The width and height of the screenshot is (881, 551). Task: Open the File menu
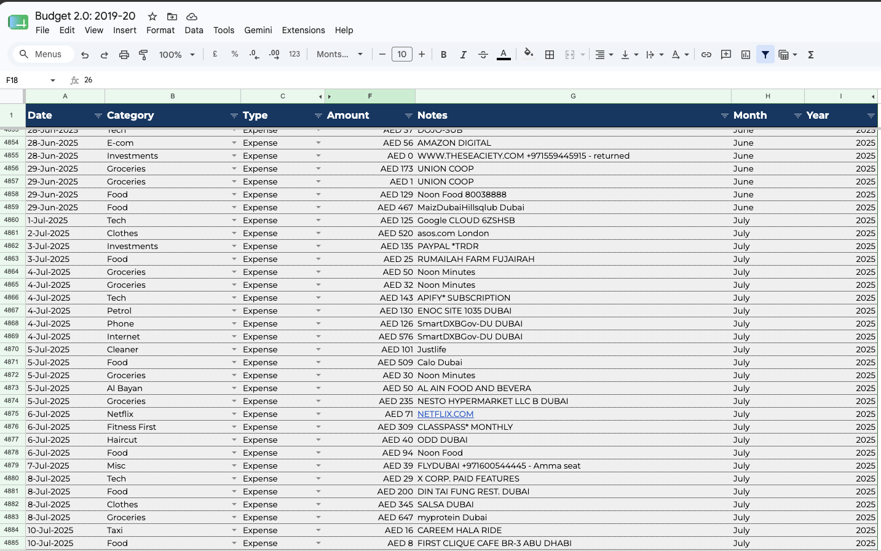click(42, 30)
